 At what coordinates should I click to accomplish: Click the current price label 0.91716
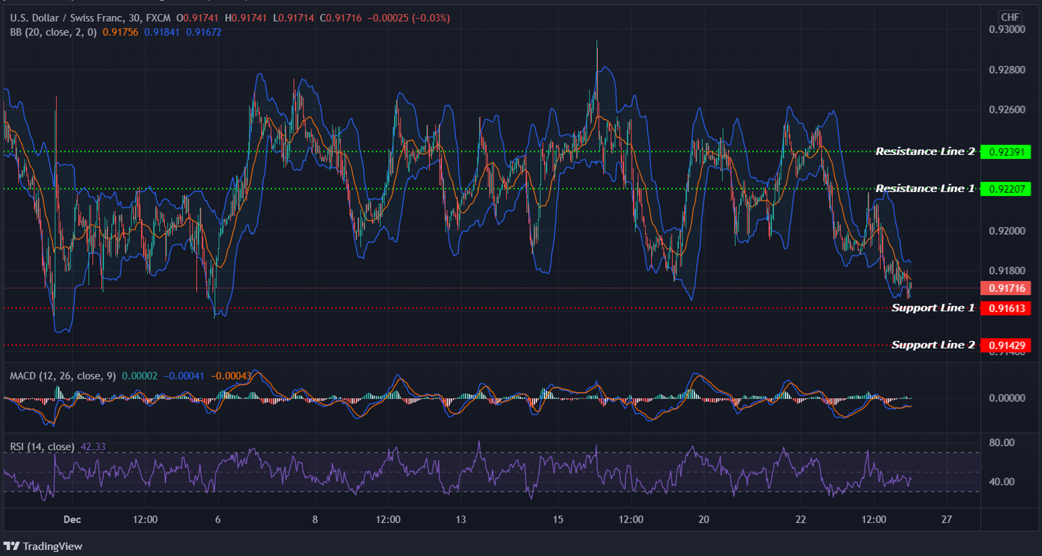(1005, 288)
